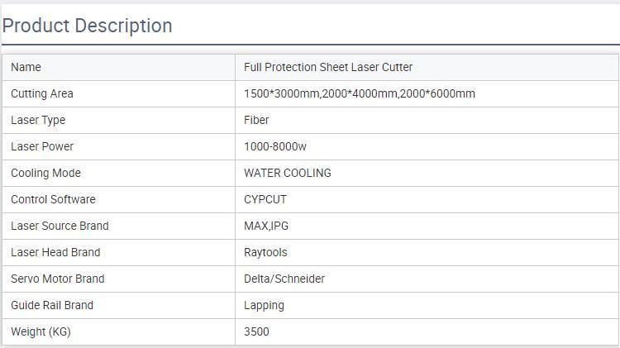Click the Raytools laser head value
This screenshot has width=620, height=348.
pyautogui.click(x=265, y=252)
